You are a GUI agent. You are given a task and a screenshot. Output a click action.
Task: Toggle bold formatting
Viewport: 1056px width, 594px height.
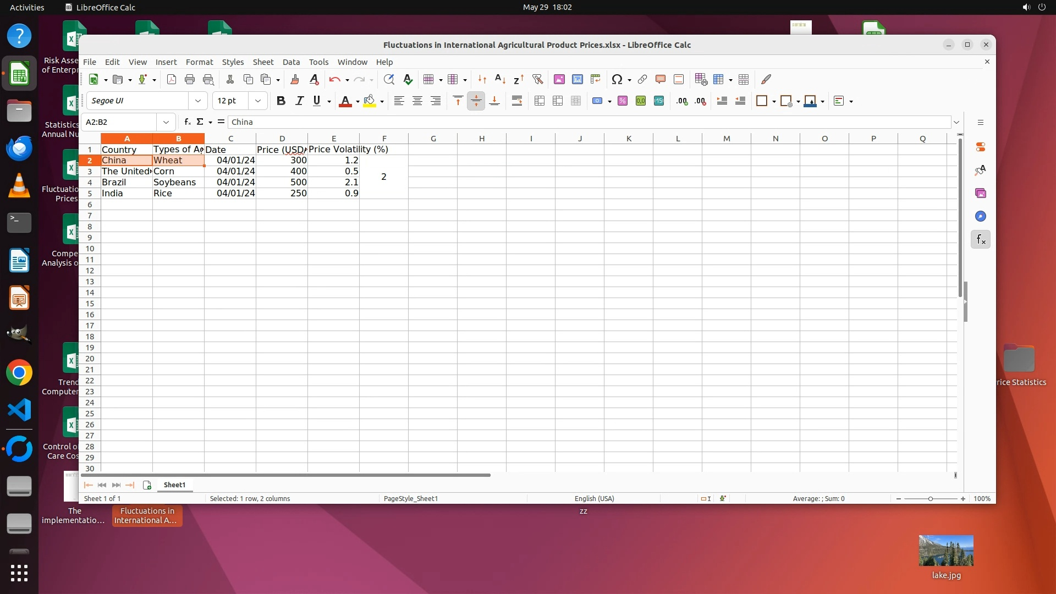[281, 101]
